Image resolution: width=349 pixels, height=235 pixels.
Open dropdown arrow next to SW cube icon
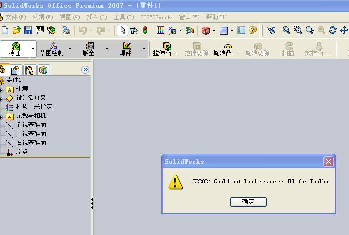(x=214, y=30)
